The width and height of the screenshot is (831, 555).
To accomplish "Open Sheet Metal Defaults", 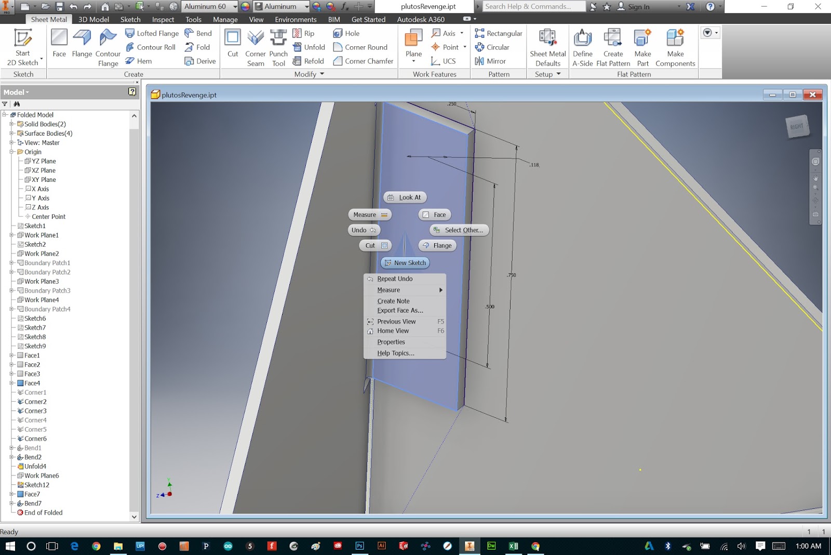I will (x=547, y=46).
